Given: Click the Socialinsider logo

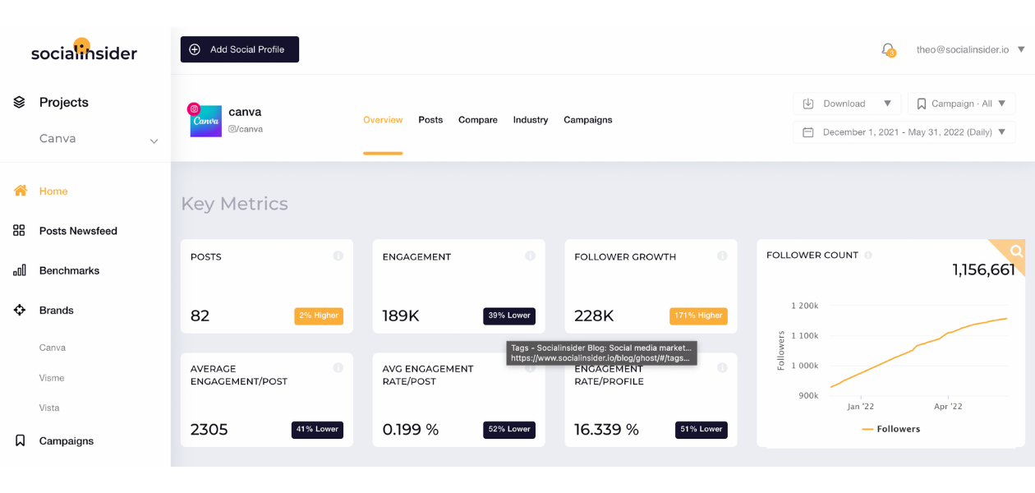Looking at the screenshot, I should tap(84, 50).
